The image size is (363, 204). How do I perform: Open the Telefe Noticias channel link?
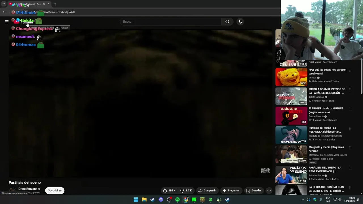click(316, 97)
